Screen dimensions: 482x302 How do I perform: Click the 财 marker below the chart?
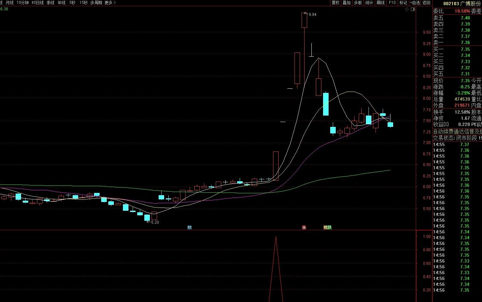pos(189,228)
